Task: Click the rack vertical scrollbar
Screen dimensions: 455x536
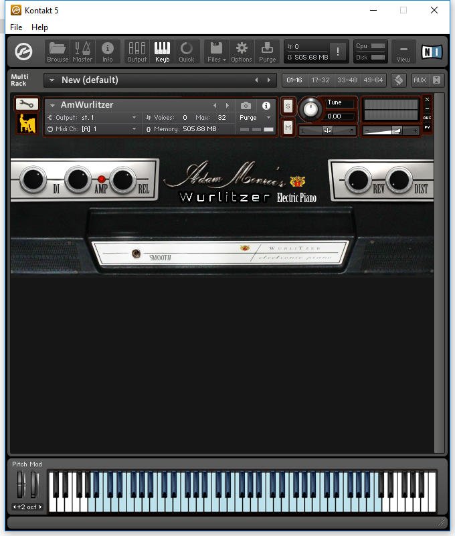Action: [x=439, y=272]
